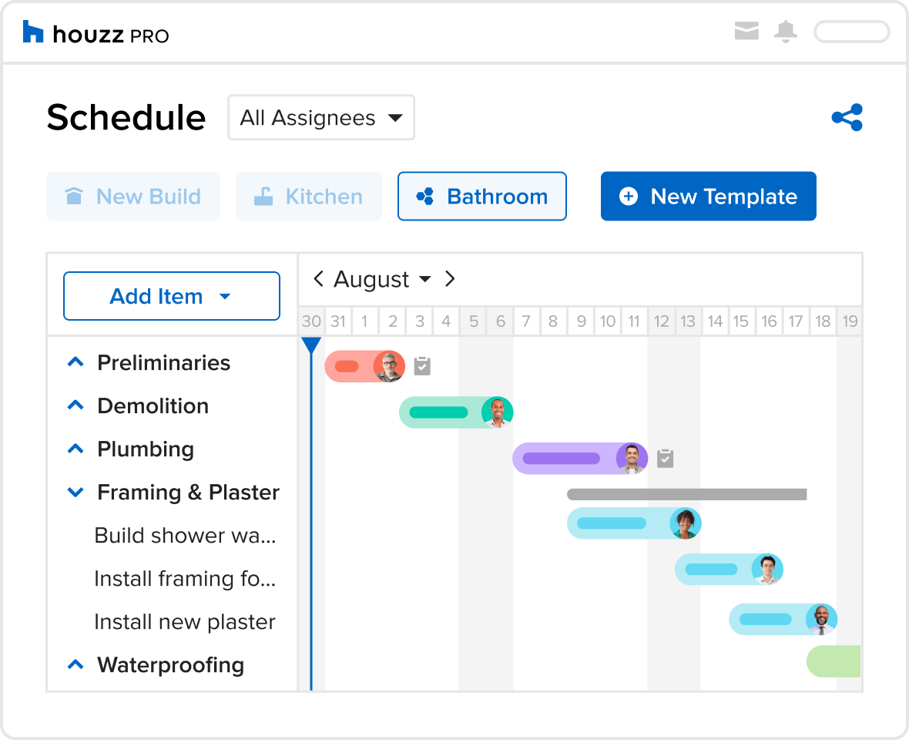Click the gray Framing & Plaster summary bar
This screenshot has width=909, height=740.
[686, 494]
